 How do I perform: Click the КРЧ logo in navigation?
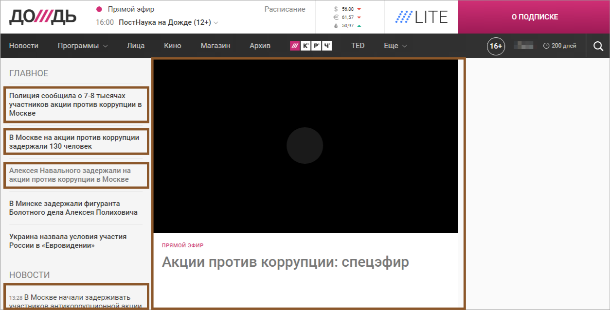click(x=311, y=46)
